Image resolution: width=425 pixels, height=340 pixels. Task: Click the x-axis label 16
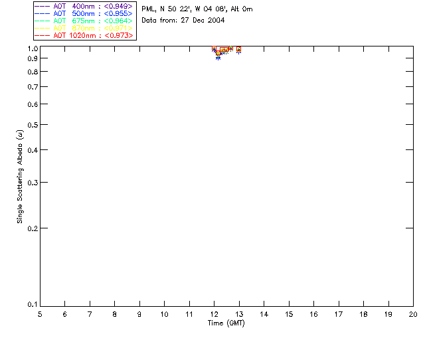tap(313, 314)
